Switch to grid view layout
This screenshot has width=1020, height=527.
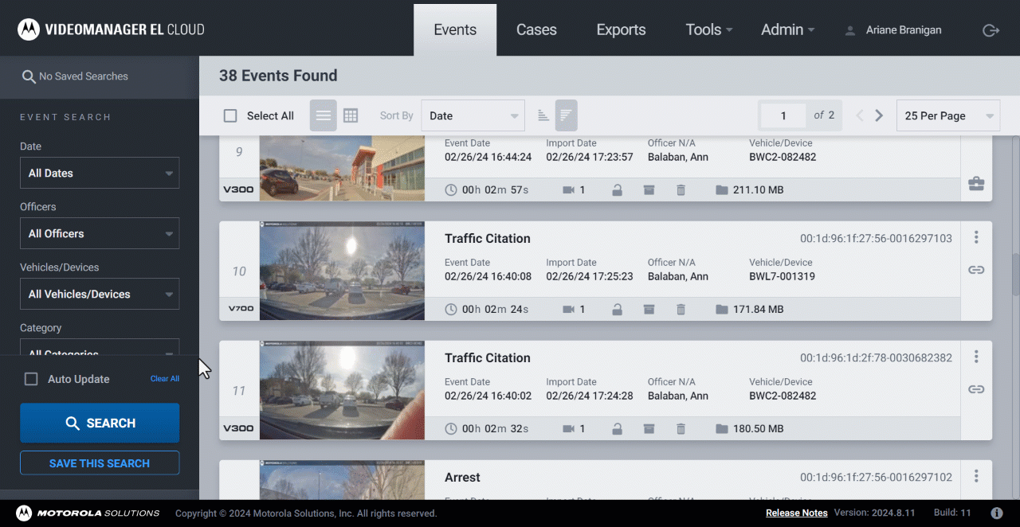pos(351,115)
